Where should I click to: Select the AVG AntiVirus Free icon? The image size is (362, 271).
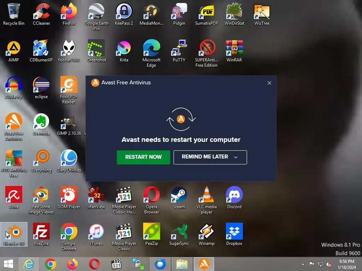pyautogui.click(x=14, y=164)
